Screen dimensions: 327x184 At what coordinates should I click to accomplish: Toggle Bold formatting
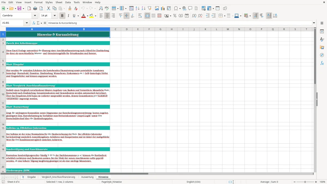pyautogui.click(x=62, y=16)
